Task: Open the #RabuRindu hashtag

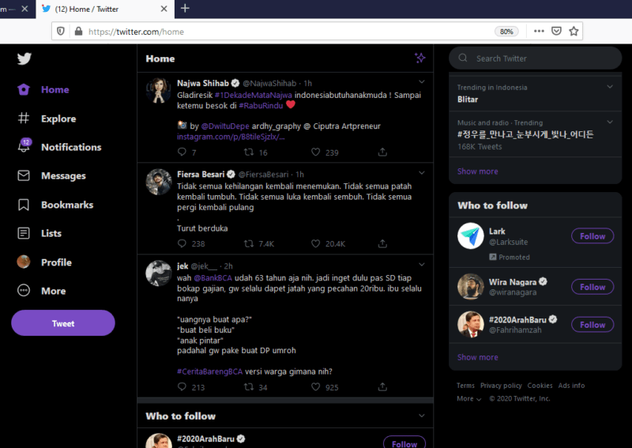Action: point(261,106)
